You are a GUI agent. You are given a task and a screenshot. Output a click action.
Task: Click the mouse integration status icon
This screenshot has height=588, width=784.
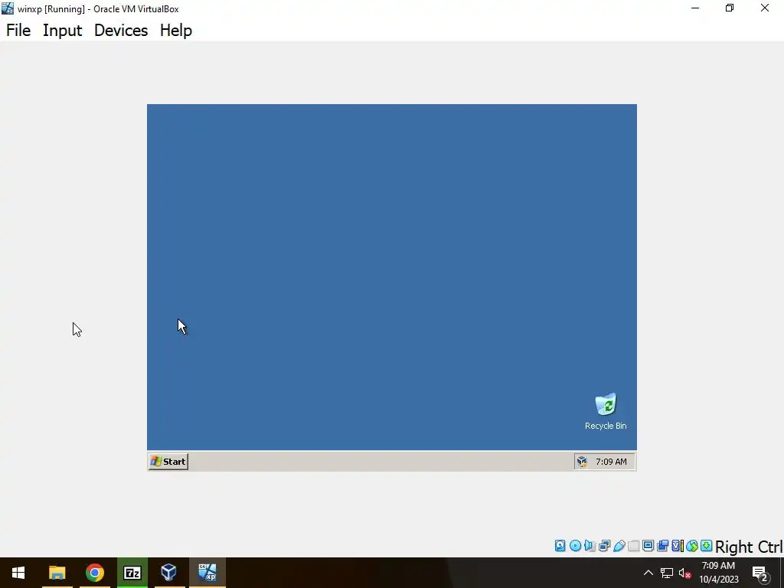[x=692, y=546]
